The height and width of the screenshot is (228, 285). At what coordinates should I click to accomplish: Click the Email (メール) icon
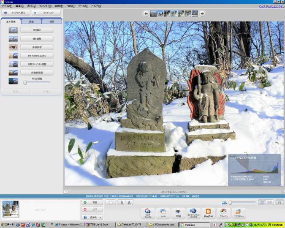[x=163, y=212]
